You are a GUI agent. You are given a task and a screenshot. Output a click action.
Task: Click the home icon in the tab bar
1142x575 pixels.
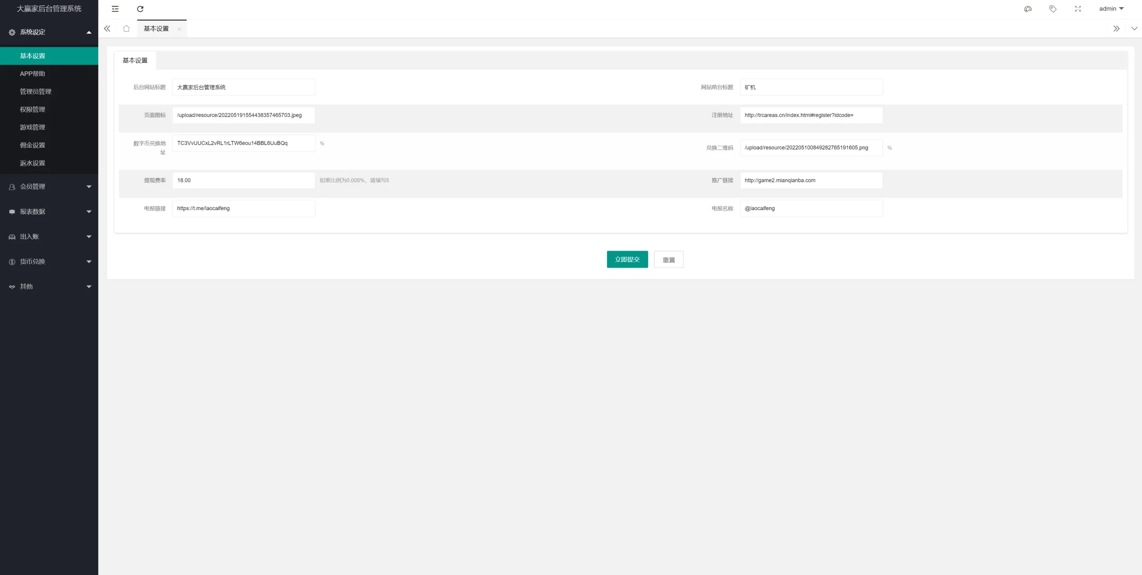(x=126, y=28)
